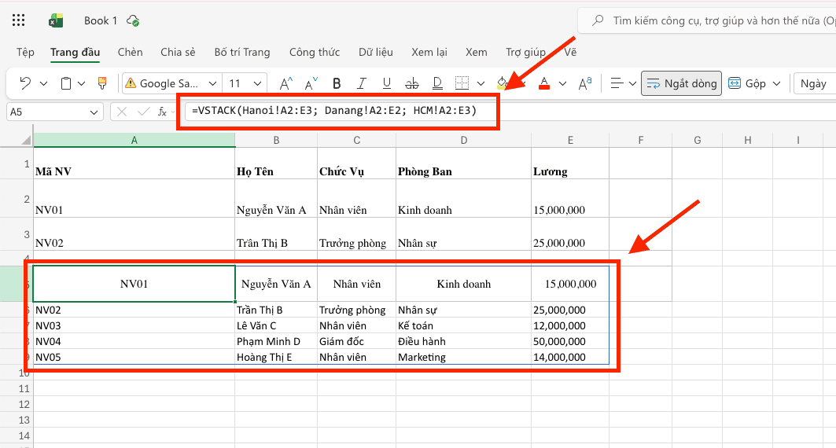
Task: Open the insert function fx dialog
Action: pos(162,112)
